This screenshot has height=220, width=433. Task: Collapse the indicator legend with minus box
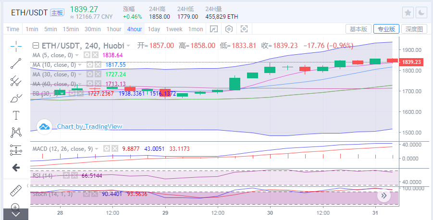point(36,46)
